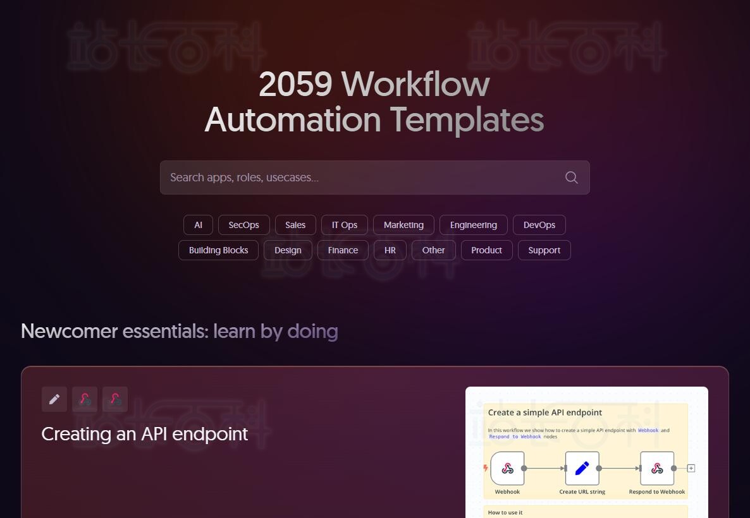Click the Webhook node in the workflow preview
The width and height of the screenshot is (750, 518).
[x=507, y=468]
